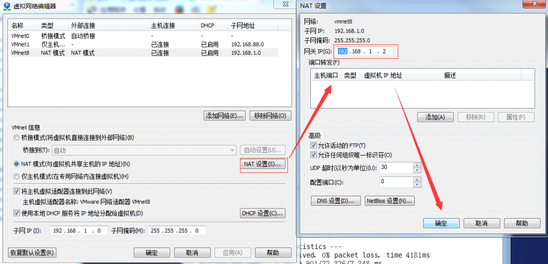The width and height of the screenshot is (548, 264).
Task: Select the VMnet8 row
Action: click(144, 53)
